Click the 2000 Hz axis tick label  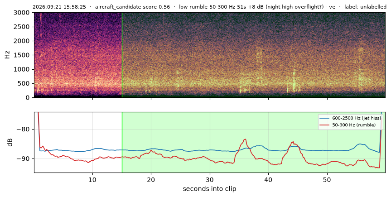click(x=21, y=41)
